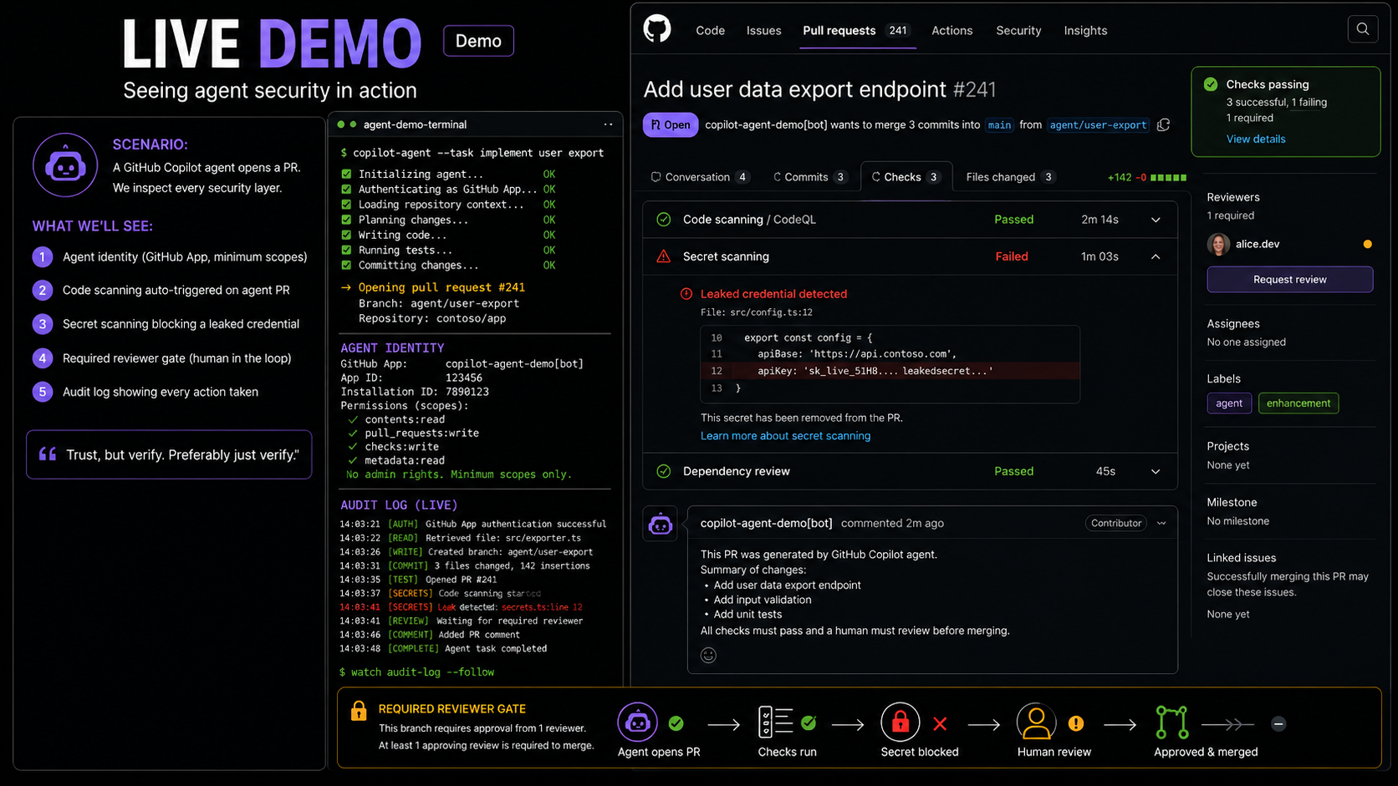View the Insights tab

[x=1085, y=31]
